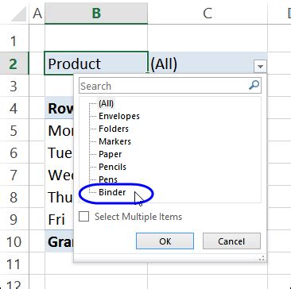Select row 7 header
The width and height of the screenshot is (291, 289).
pyautogui.click(x=14, y=175)
